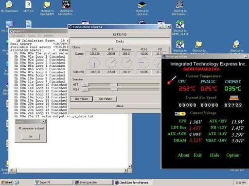
Task: Switch to Smartguardian in the taskbar
Action: click(x=93, y=183)
